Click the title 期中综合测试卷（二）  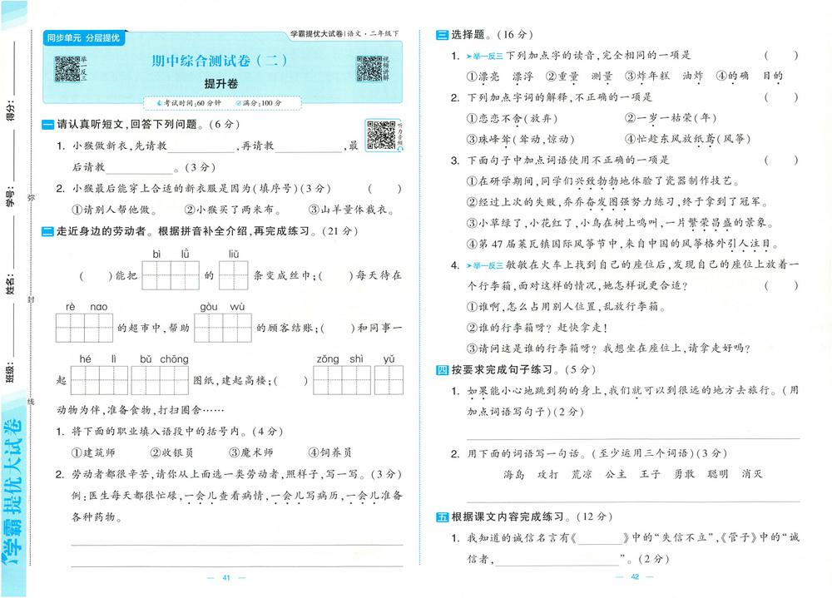pos(220,61)
